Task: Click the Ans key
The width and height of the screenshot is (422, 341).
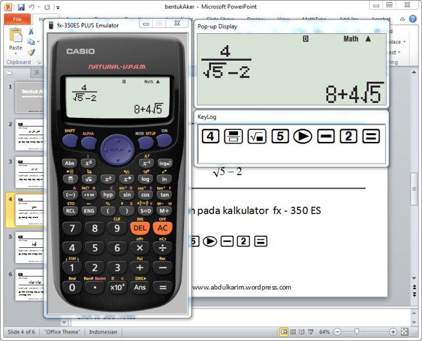Action: pyautogui.click(x=140, y=287)
